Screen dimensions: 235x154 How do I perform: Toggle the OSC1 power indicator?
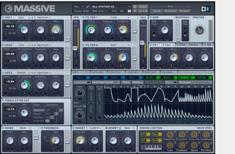pos(3,17)
